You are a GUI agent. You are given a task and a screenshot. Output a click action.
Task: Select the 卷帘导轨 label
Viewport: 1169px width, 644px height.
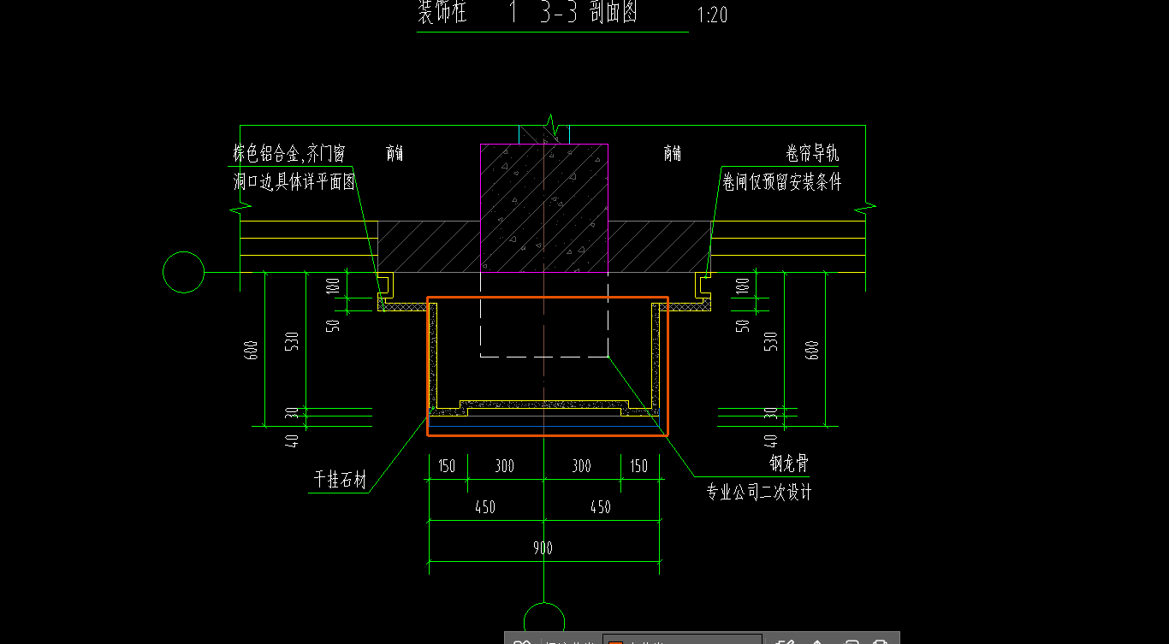tap(813, 154)
